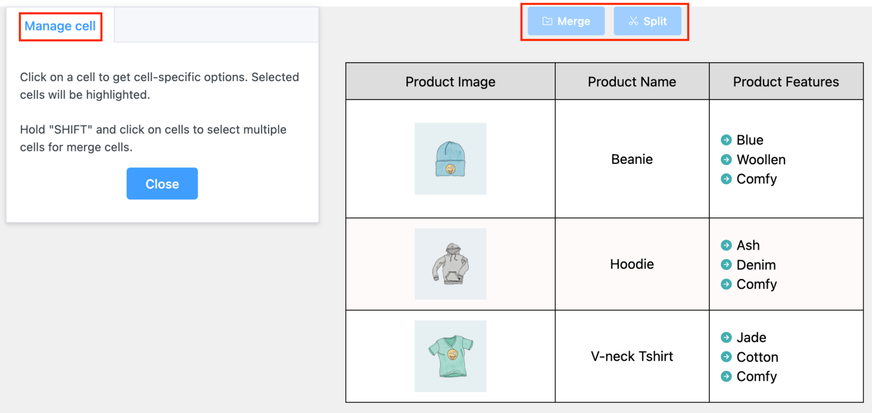872x413 pixels.
Task: Switch to the Manage cell tab
Action: pyautogui.click(x=60, y=26)
